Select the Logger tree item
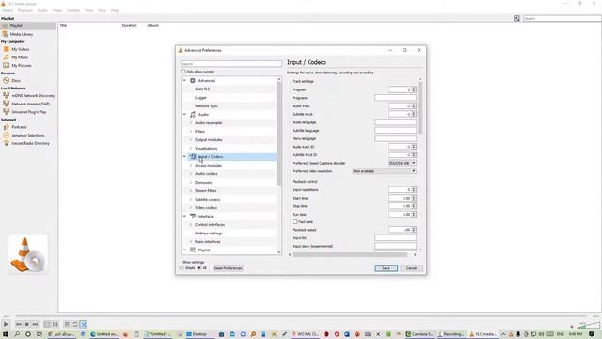This screenshot has width=602, height=339. [200, 98]
